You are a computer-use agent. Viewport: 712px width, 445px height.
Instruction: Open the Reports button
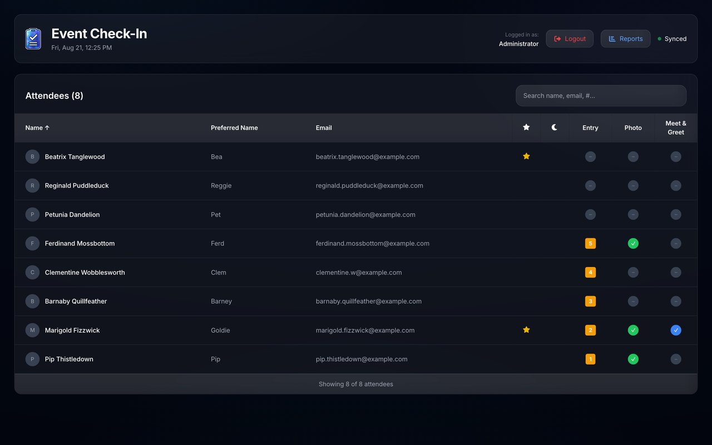[625, 39]
